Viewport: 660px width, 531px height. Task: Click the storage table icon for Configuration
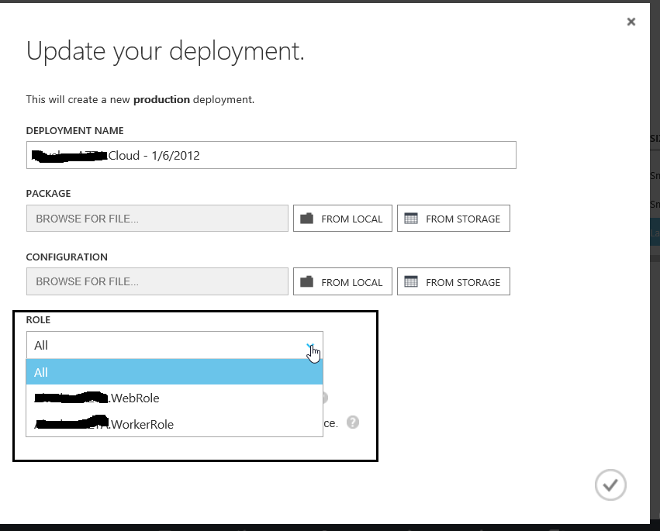(411, 282)
